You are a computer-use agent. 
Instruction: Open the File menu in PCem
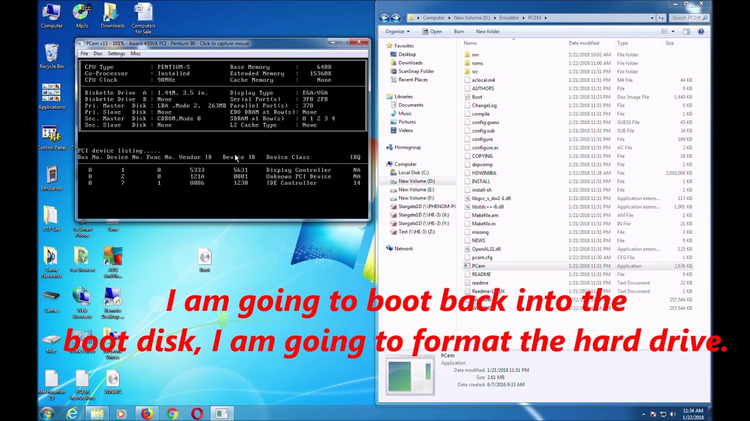pos(84,54)
